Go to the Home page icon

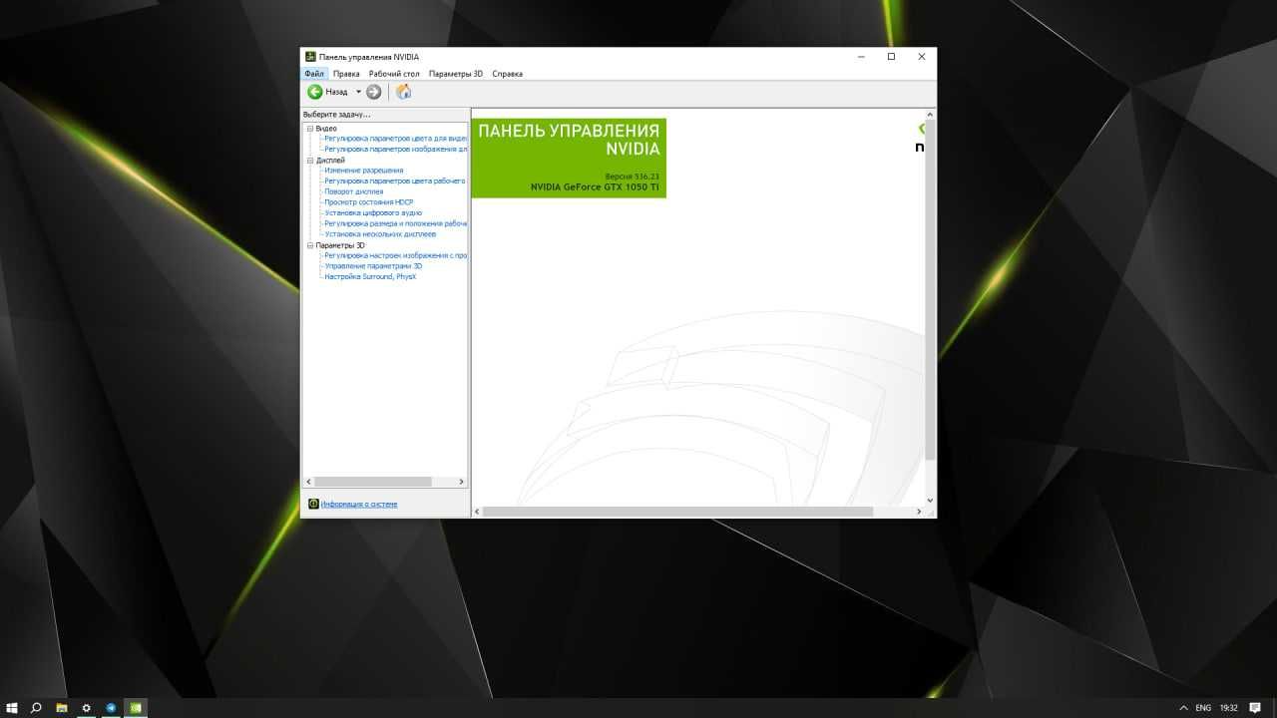403,92
